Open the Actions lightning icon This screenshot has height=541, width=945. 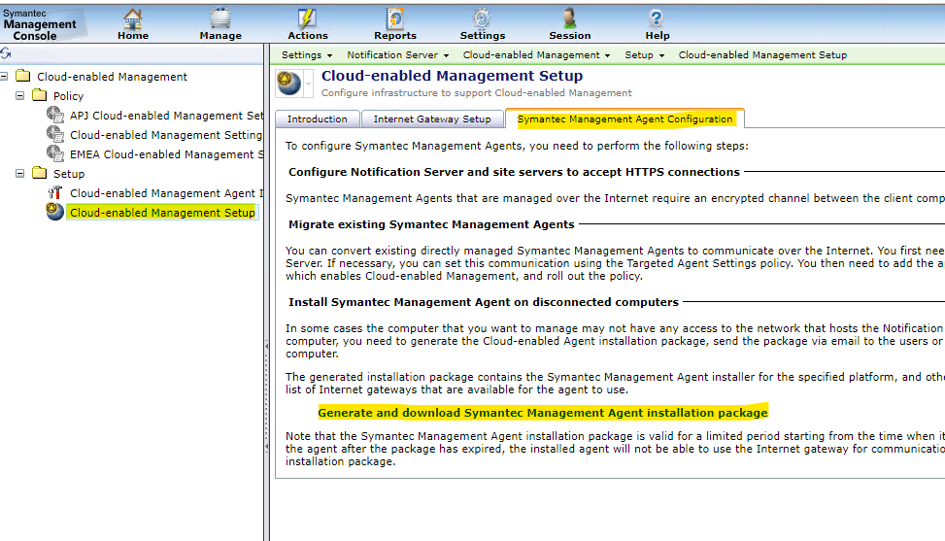coord(307,19)
